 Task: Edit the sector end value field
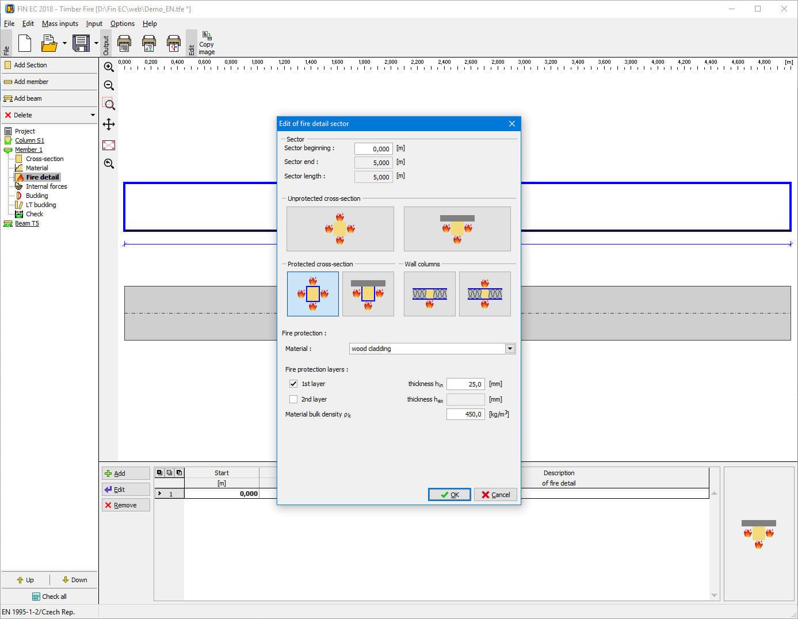(373, 162)
